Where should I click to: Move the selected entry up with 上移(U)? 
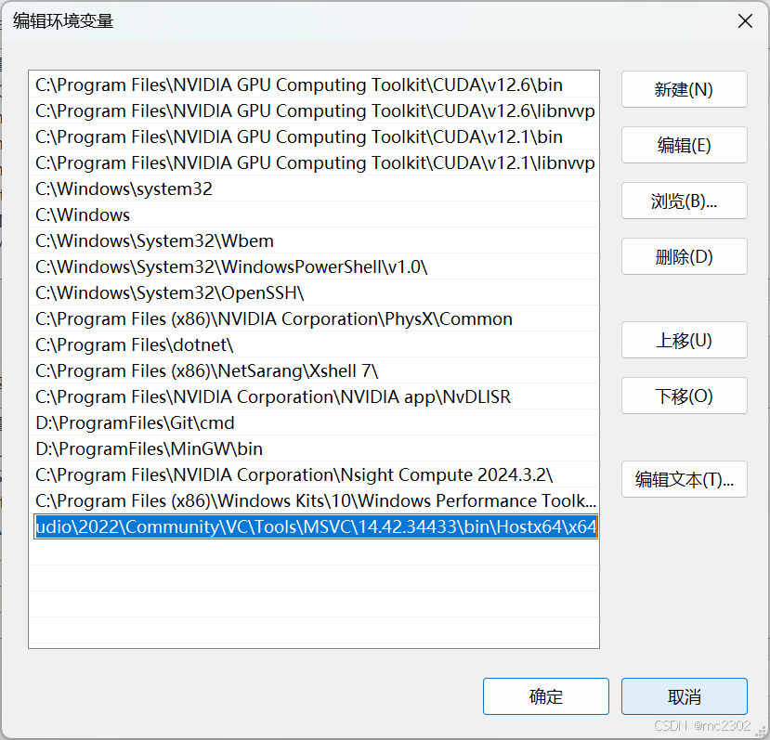pos(684,340)
